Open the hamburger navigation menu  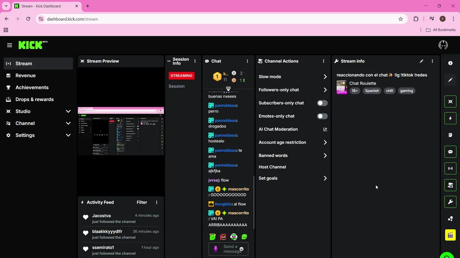pos(10,45)
